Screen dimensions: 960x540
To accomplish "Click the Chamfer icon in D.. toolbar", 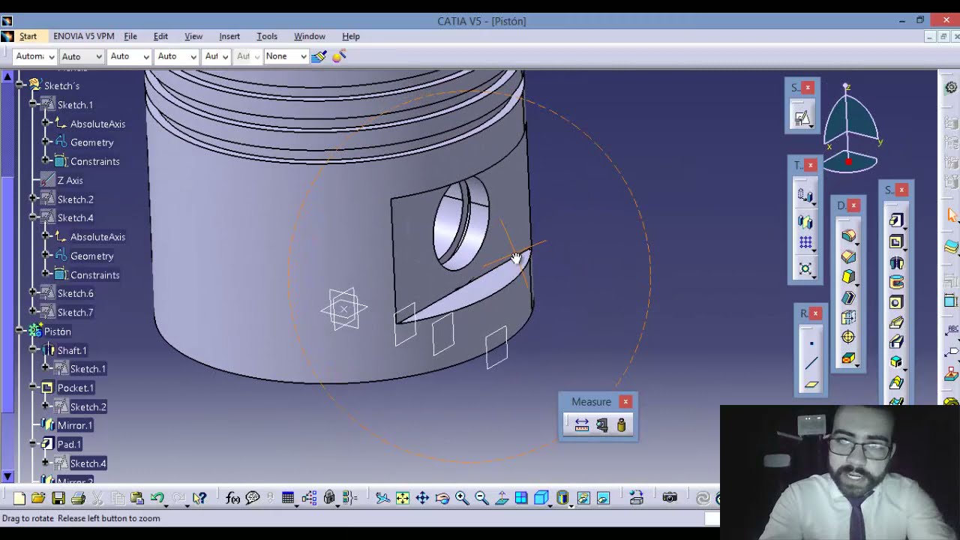I will click(x=848, y=256).
